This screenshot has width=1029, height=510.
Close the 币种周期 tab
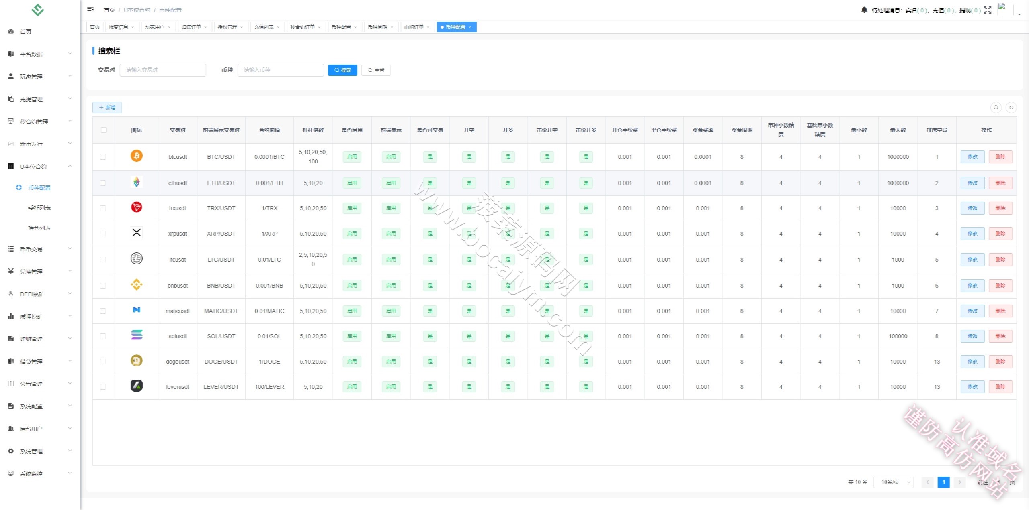pos(392,27)
